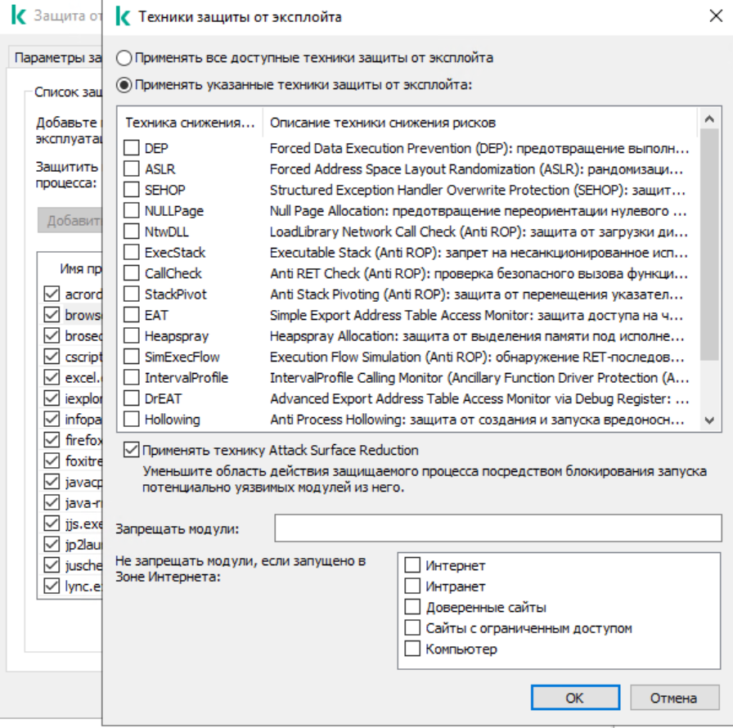The image size is (733, 728).
Task: Select 'Execution Flow Simulation' description text
Action: (477, 357)
